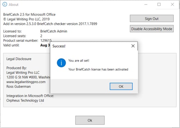Image resolution: width=180 pixels, height=128 pixels.
Task: Click the Sign Out button
Action: (152, 19)
